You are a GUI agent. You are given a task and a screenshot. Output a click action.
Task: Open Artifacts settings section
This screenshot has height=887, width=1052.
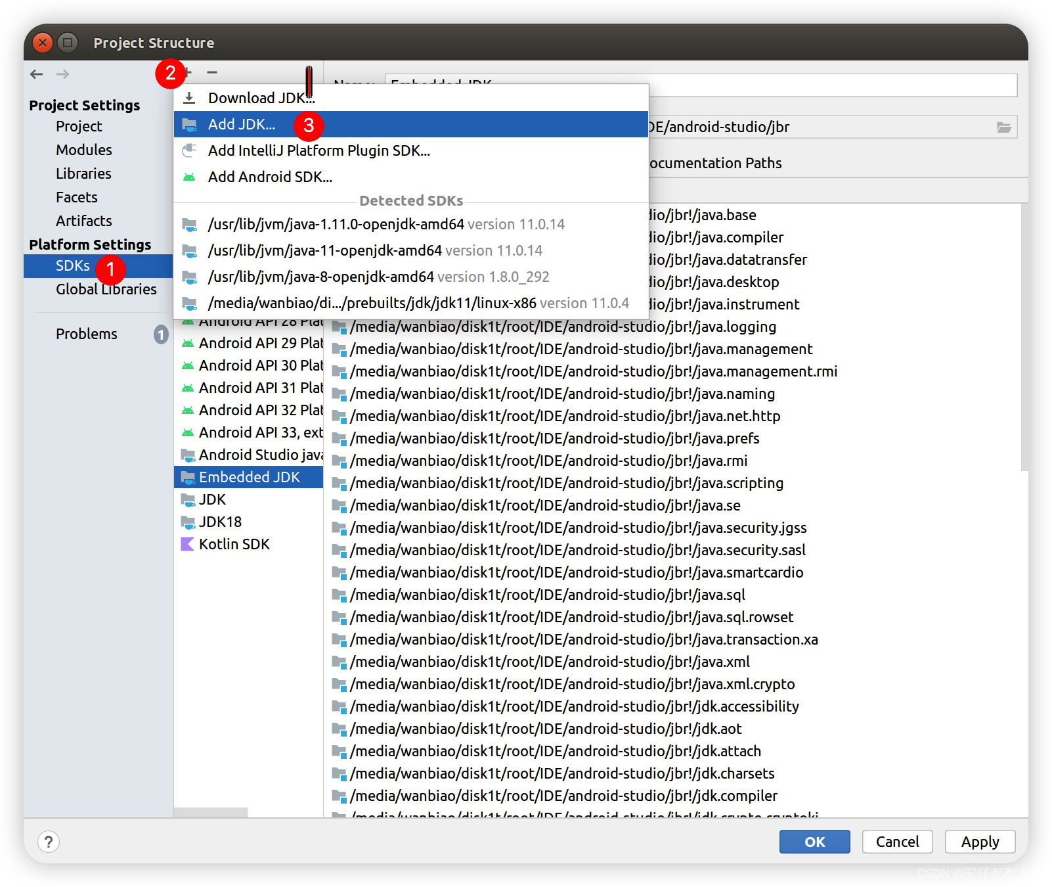pos(84,221)
